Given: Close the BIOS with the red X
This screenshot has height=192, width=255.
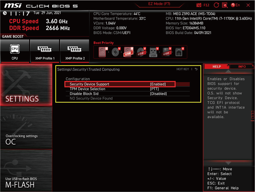Looking at the screenshot, I should (248, 5).
